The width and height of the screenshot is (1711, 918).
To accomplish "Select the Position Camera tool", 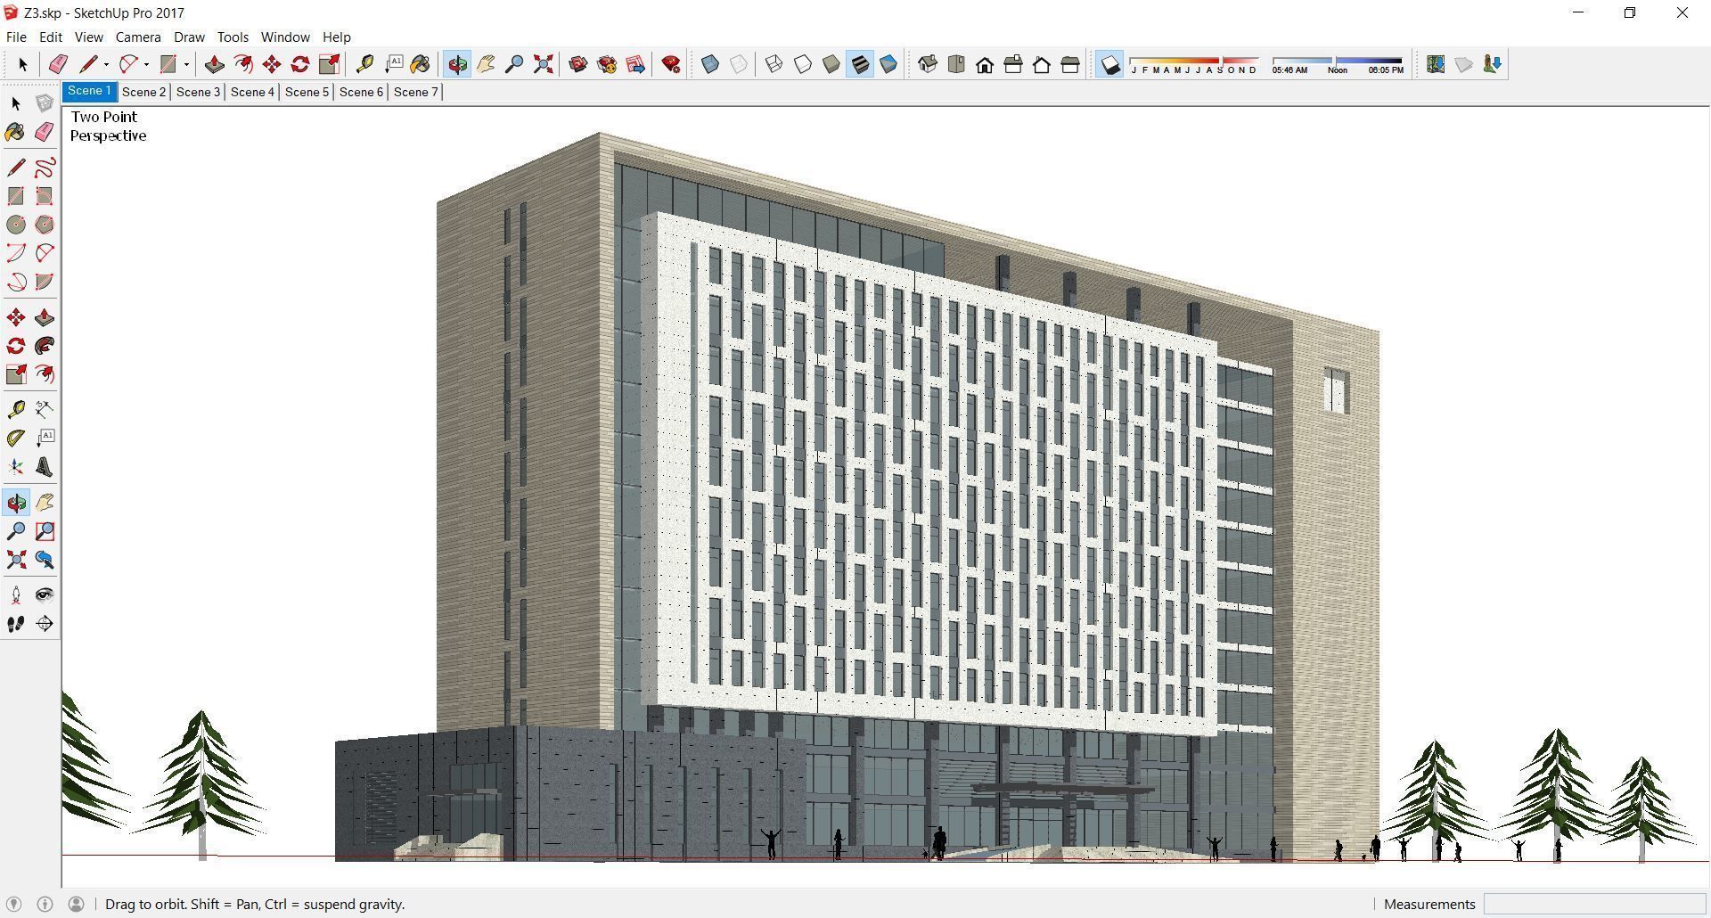I will point(16,595).
